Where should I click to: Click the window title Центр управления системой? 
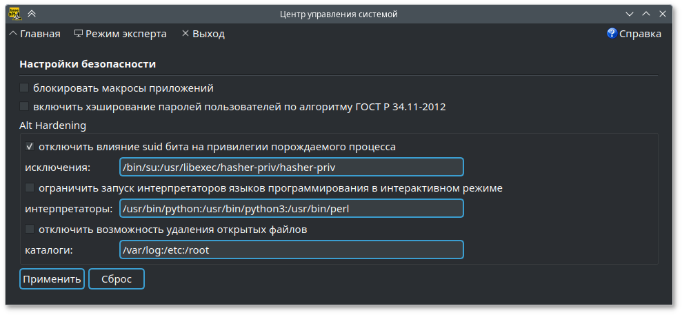tap(339, 14)
